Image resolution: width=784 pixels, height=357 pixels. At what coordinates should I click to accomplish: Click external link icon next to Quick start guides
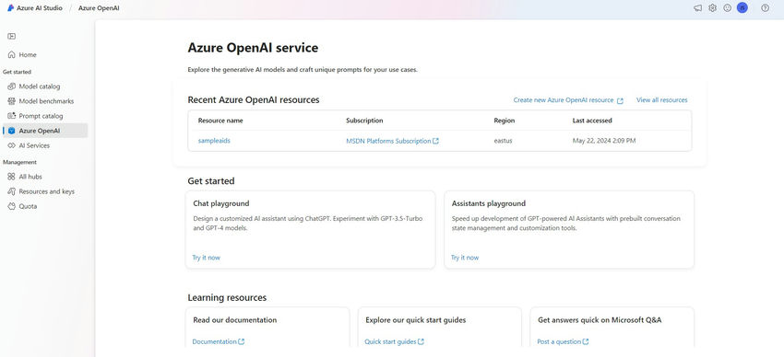coord(421,341)
